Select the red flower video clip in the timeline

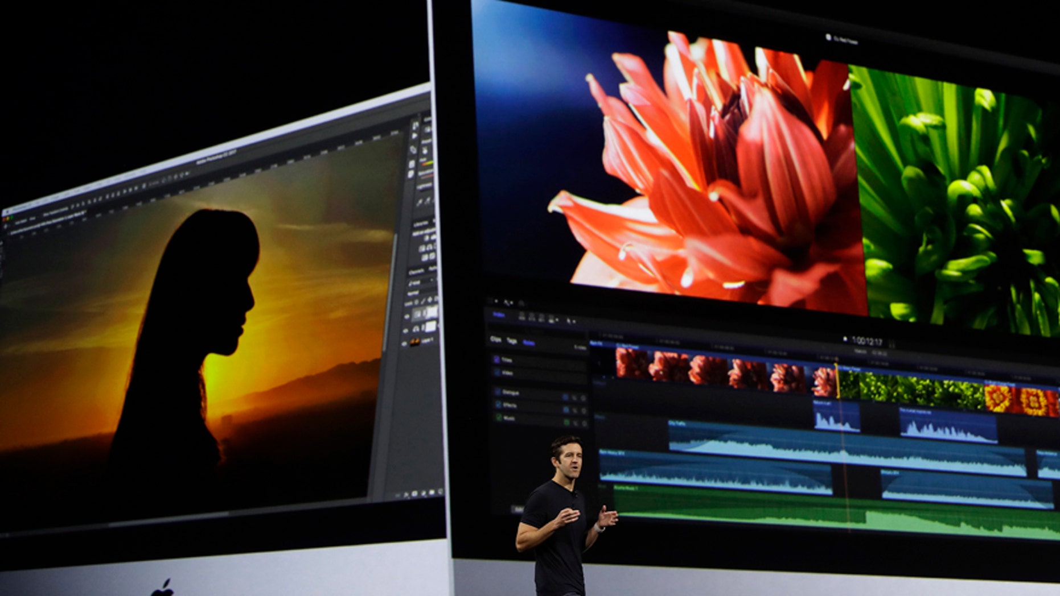(726, 371)
